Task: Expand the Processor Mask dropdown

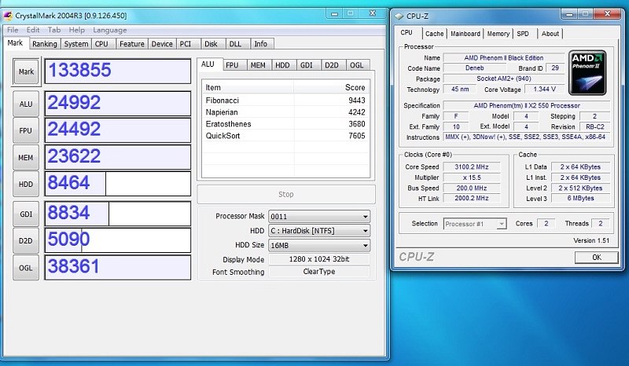Action: 319,217
